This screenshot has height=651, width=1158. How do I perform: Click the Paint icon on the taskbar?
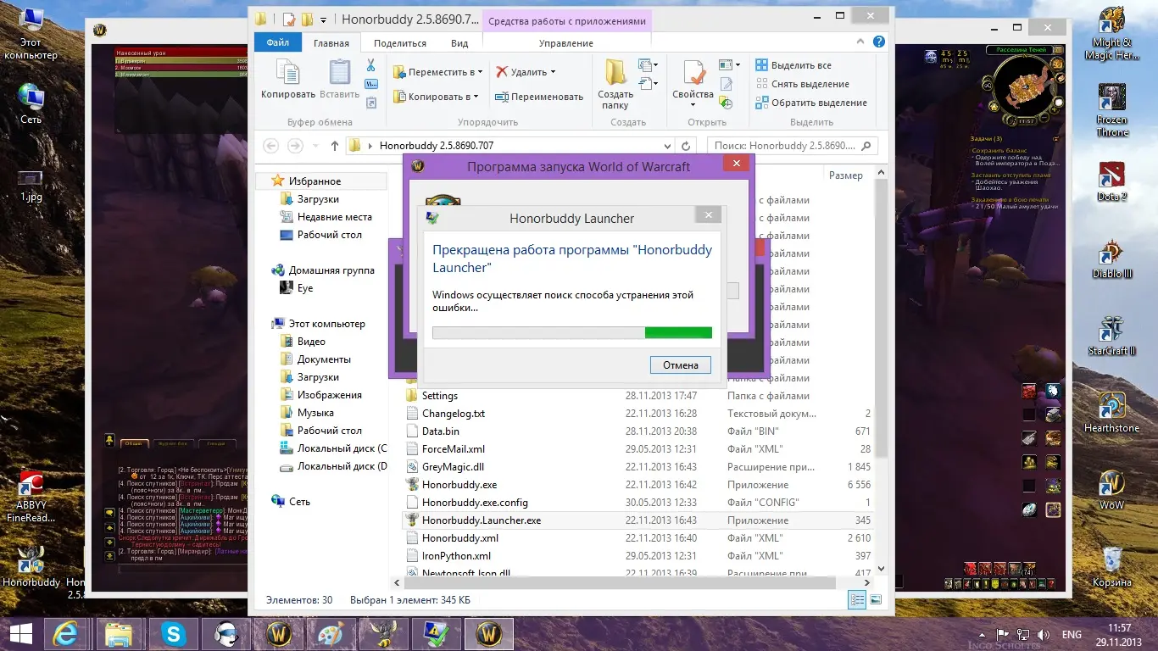tap(331, 633)
